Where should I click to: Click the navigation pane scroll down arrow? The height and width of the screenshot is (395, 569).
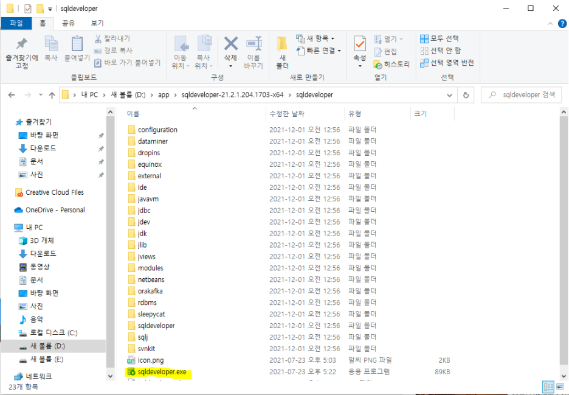[x=110, y=377]
